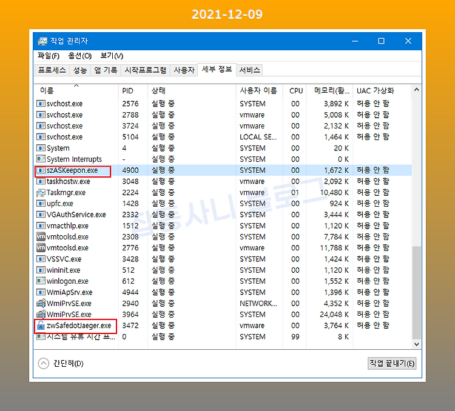The image size is (455, 411).
Task: Switch to the 앱 기록 tab
Action: (106, 70)
